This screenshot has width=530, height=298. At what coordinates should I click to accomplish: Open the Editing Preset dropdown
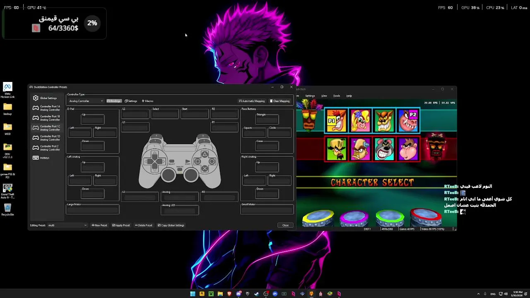coord(67,225)
